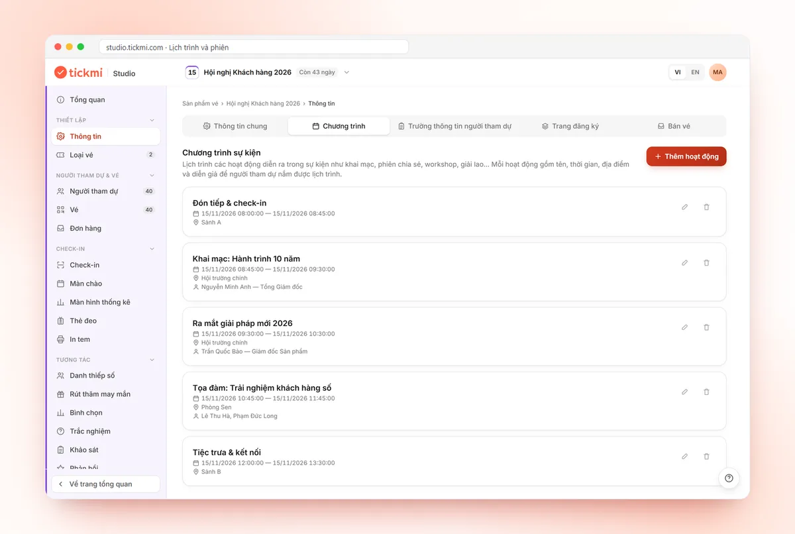
Task: Open Tổng quan in the sidebar
Action: point(106,99)
